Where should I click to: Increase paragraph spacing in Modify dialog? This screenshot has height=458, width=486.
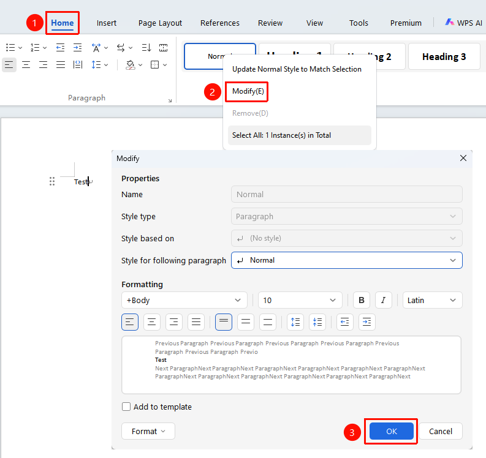295,322
